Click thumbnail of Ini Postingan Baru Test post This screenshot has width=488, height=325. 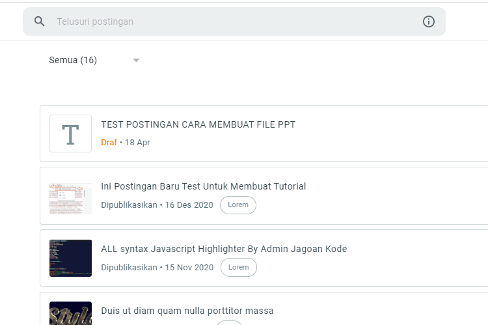coord(71,199)
